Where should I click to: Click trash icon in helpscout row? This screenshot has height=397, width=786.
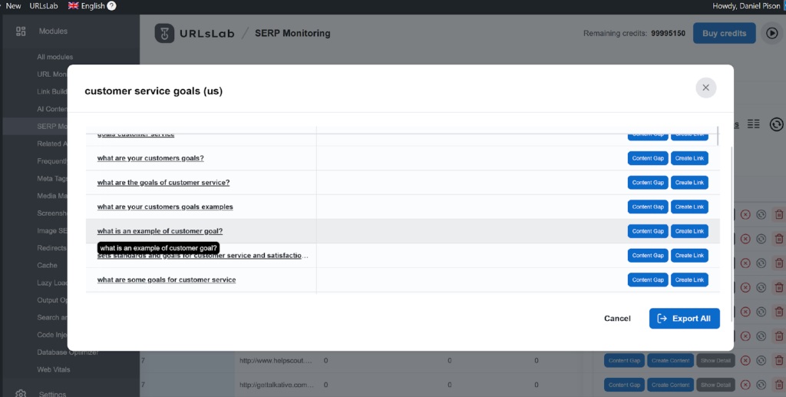[x=779, y=360]
